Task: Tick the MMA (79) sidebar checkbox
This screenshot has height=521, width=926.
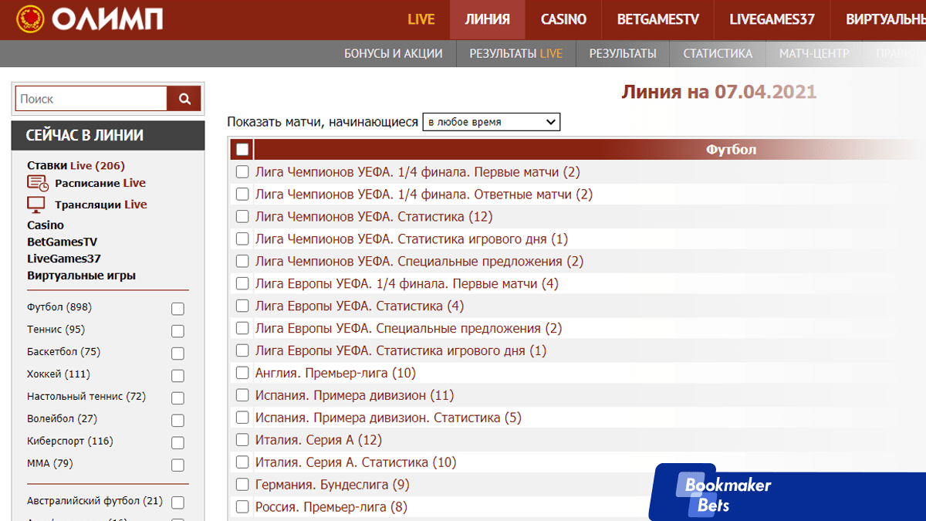Action: [177, 465]
